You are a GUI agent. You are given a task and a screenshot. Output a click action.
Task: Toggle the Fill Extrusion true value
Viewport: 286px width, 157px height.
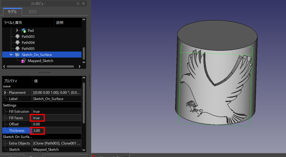click(36, 112)
